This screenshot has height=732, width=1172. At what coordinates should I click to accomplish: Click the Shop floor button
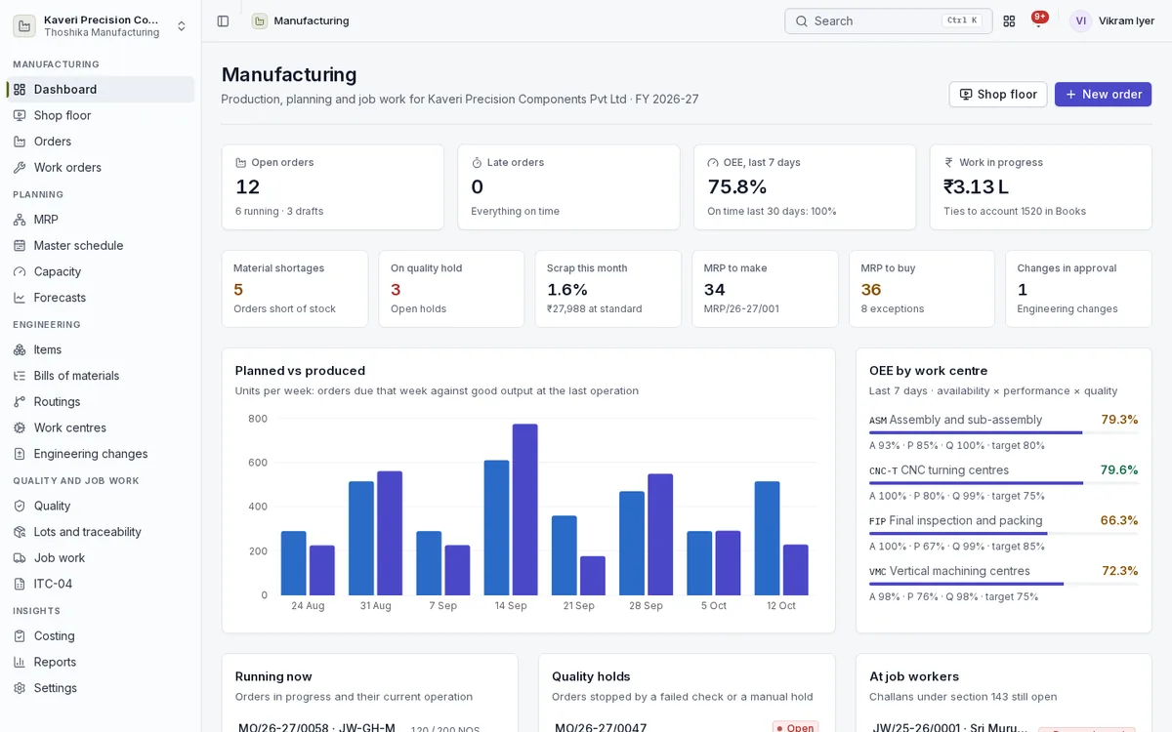pos(997,95)
